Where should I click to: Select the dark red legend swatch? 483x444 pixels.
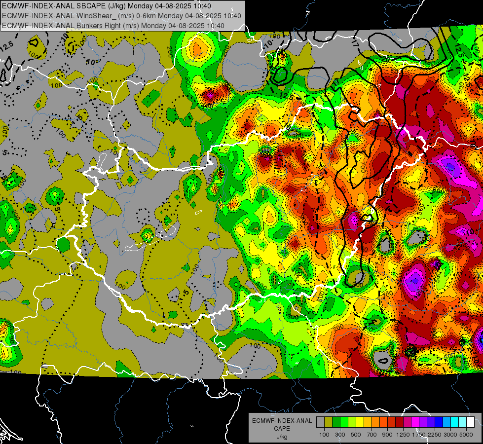[400, 422]
